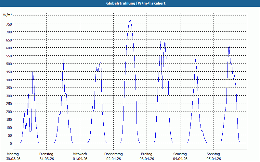The width and height of the screenshot is (260, 162).
Task: Click the Mittwoch day label
Action: (x=80, y=154)
